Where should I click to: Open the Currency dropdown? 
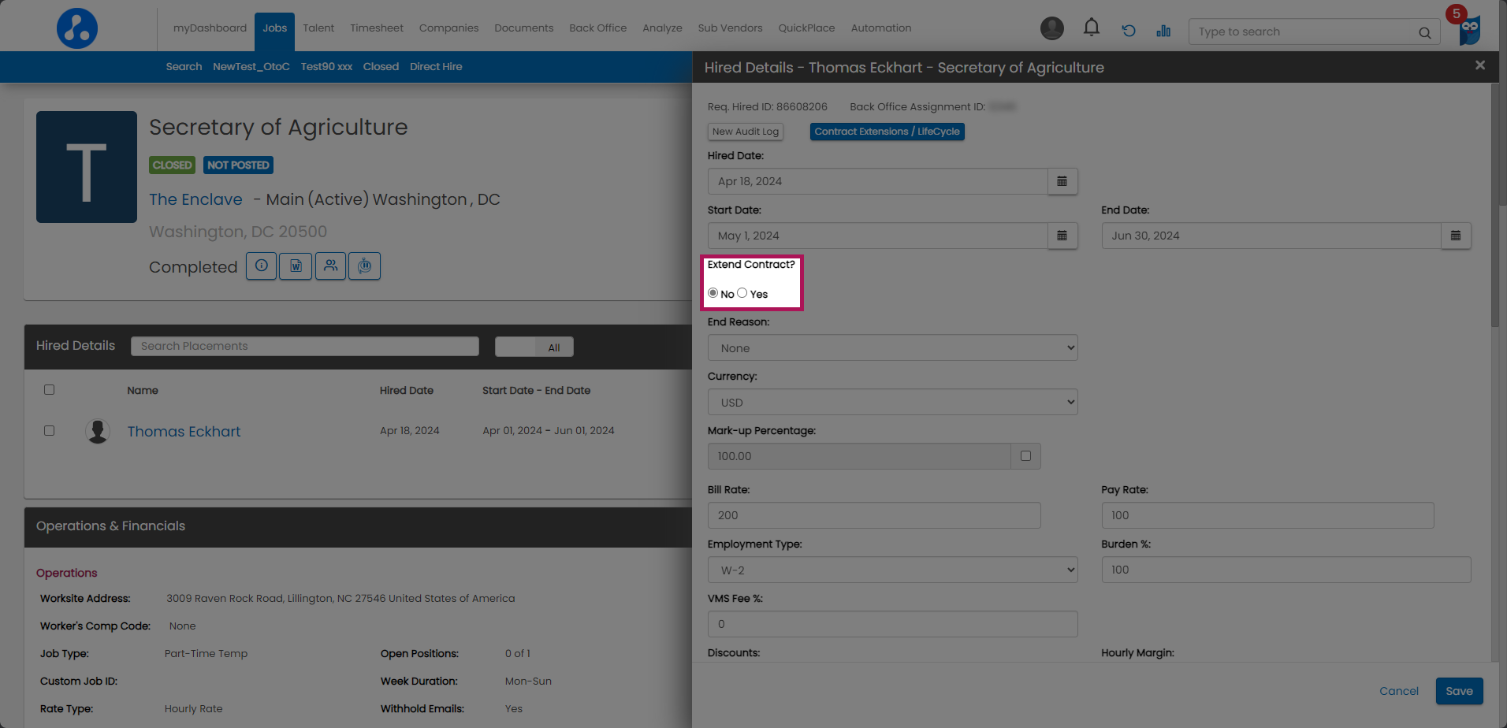[892, 403]
